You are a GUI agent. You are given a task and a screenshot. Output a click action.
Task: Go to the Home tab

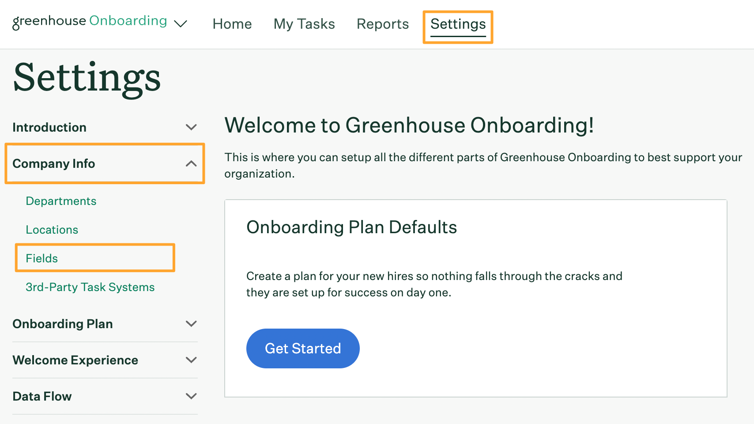(232, 24)
